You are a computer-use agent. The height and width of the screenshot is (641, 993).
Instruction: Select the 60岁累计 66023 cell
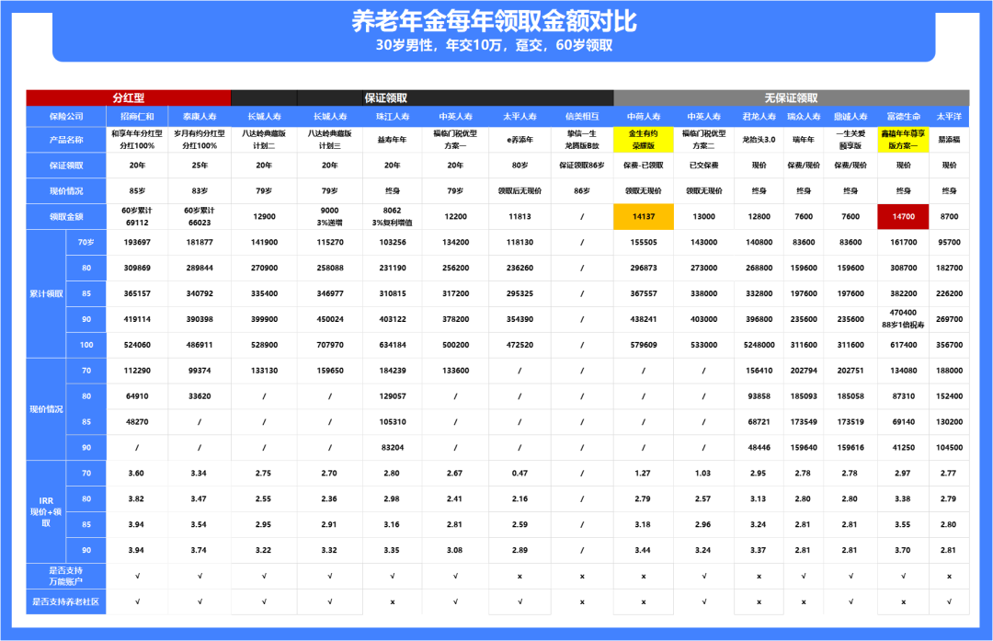(200, 217)
